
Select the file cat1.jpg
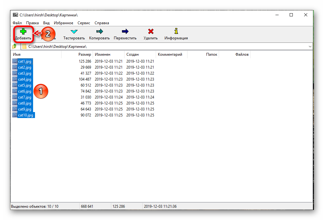[x=25, y=61]
